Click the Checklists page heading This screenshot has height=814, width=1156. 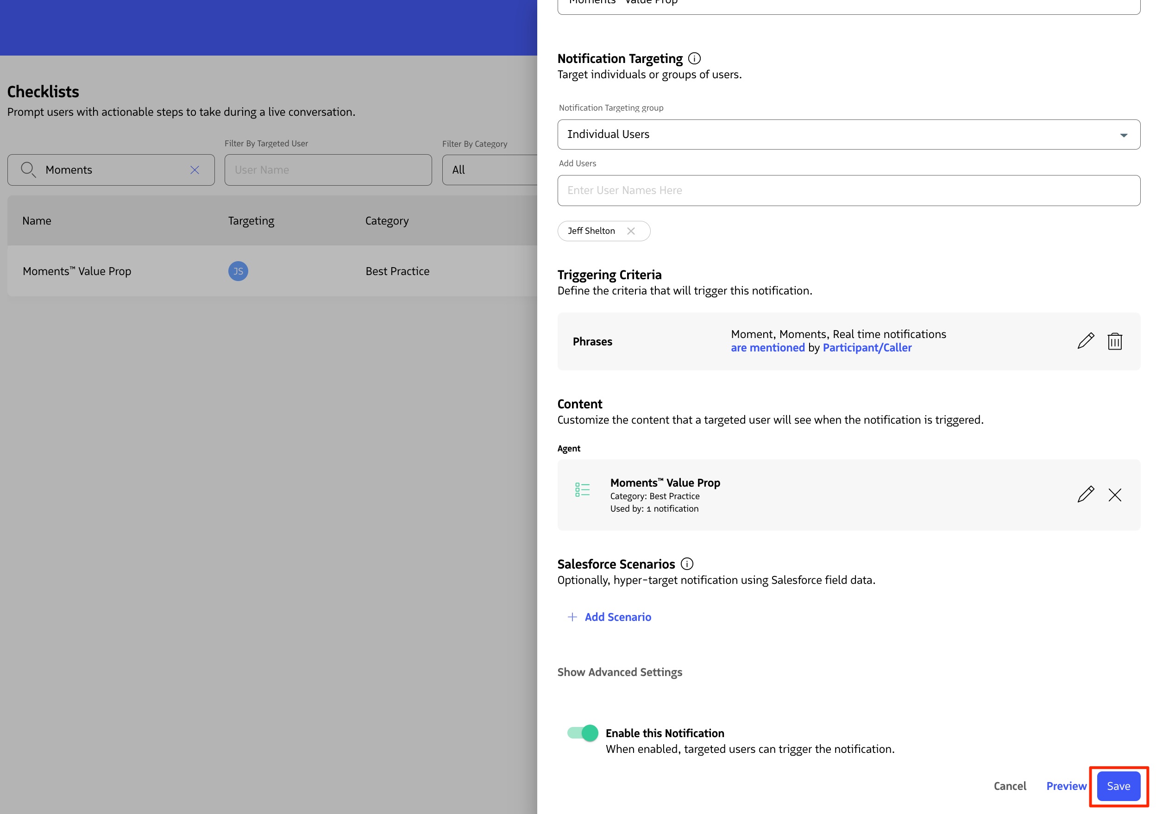coord(43,92)
